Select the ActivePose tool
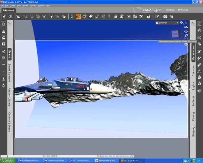 [103, 17]
